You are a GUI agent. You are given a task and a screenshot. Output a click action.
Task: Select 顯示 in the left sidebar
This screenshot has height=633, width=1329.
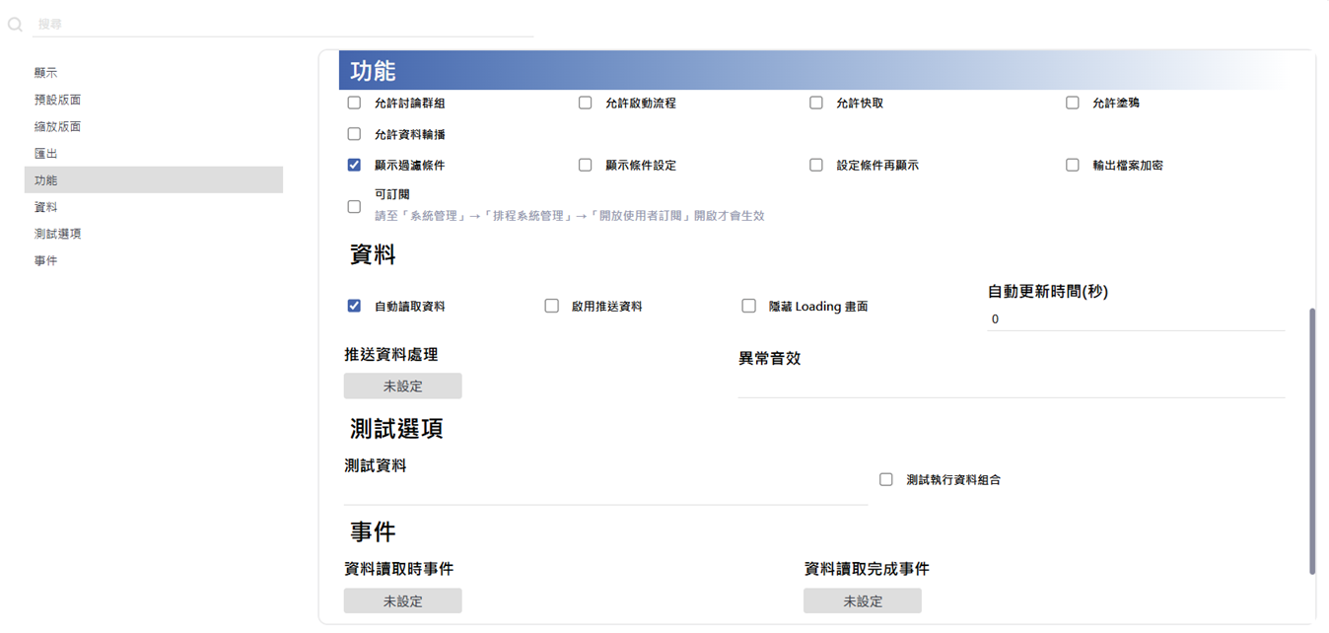(x=46, y=73)
